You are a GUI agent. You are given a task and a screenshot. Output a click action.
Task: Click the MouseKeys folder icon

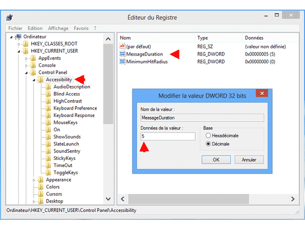pos(48,123)
